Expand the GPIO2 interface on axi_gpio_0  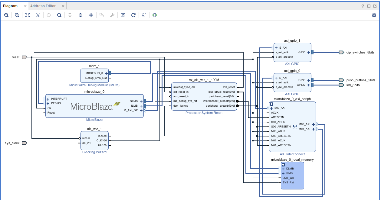point(309,85)
